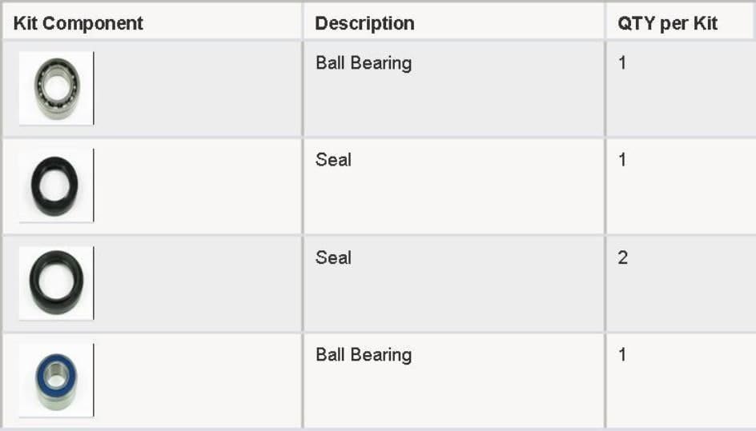Click empty space right of the blue bearing image
The image size is (756, 431).
196,381
